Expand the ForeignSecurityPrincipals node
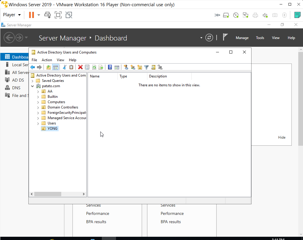 (x=38, y=113)
